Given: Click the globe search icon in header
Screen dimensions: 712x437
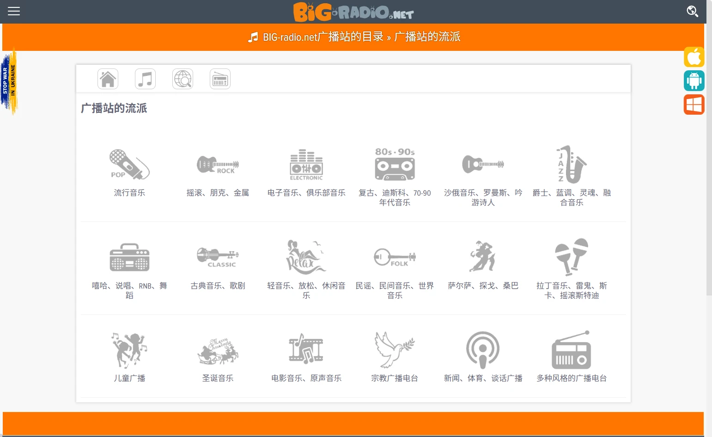Looking at the screenshot, I should (x=692, y=11).
